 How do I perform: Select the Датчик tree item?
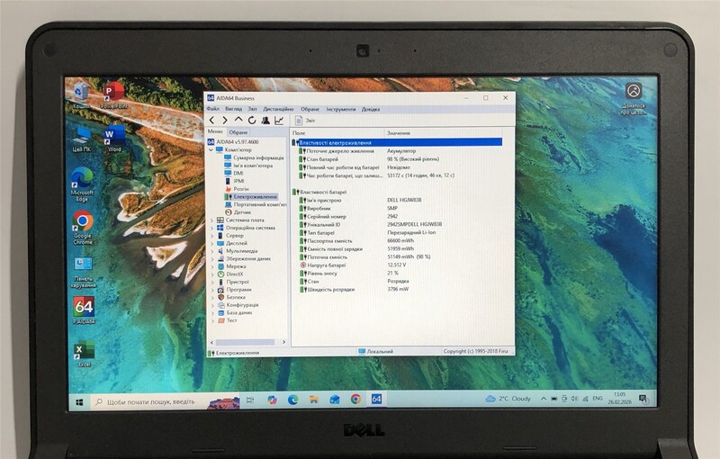click(238, 212)
